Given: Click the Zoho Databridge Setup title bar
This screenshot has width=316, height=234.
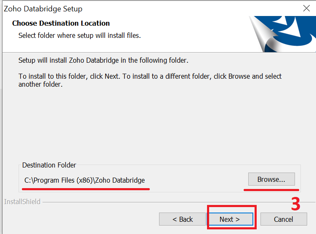Looking at the screenshot, I should point(141,9).
